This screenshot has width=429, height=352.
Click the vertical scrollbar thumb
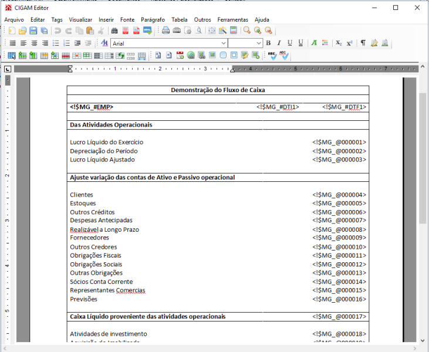(x=423, y=158)
